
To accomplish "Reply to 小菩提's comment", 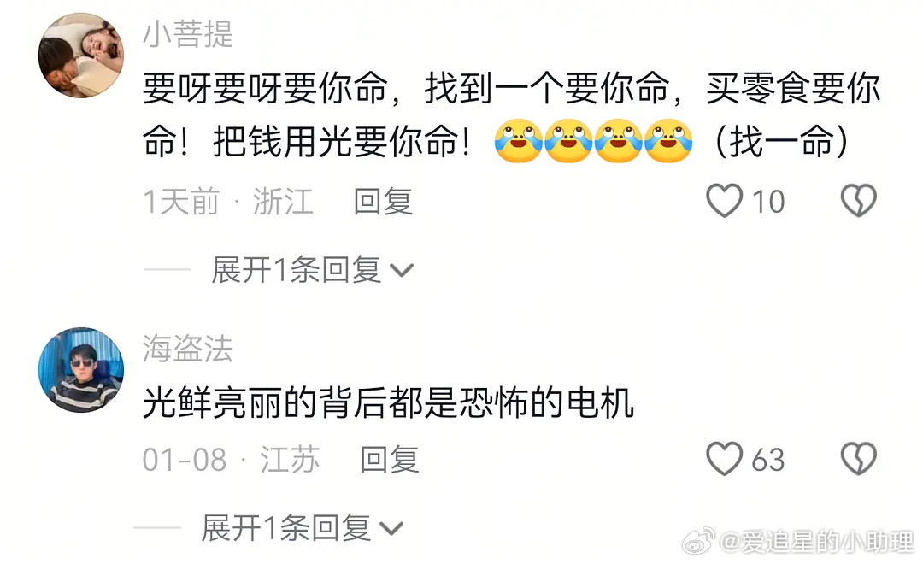I will point(383,202).
